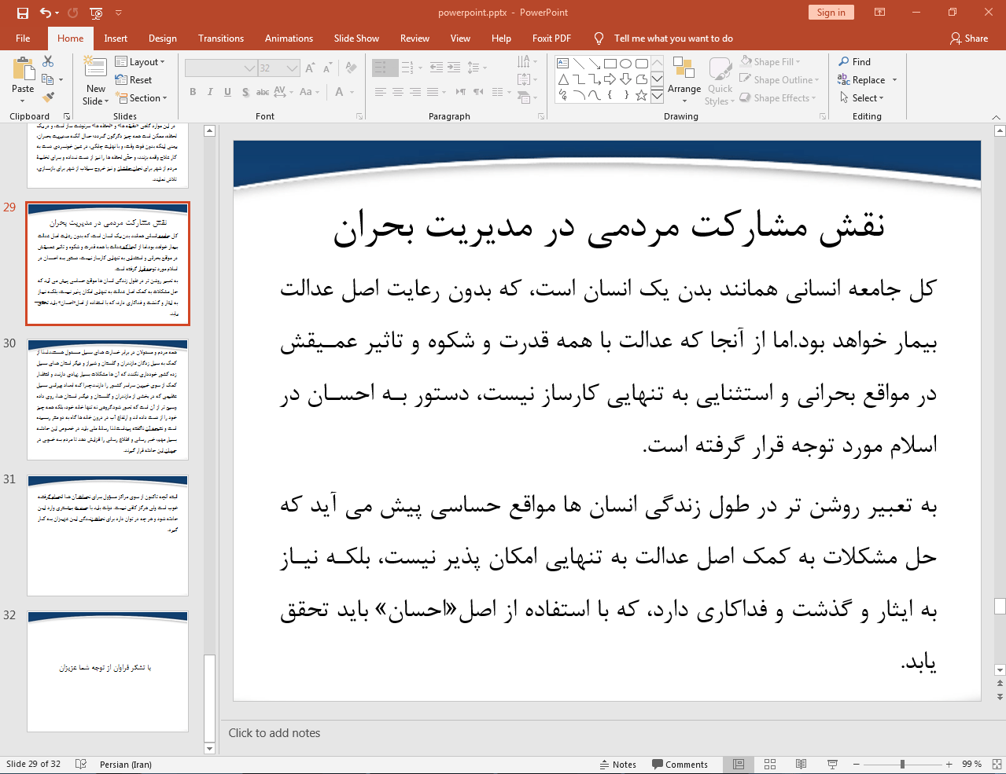Open the Layout dropdown
Screen dimensions: 1006x774
pyautogui.click(x=140, y=62)
